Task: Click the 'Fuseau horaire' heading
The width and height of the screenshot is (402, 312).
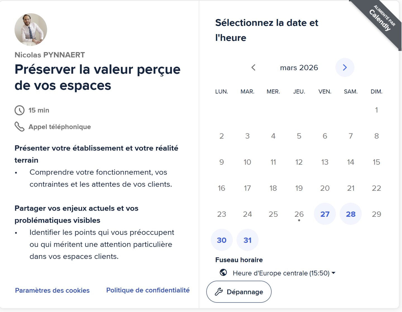Action: [x=239, y=260]
